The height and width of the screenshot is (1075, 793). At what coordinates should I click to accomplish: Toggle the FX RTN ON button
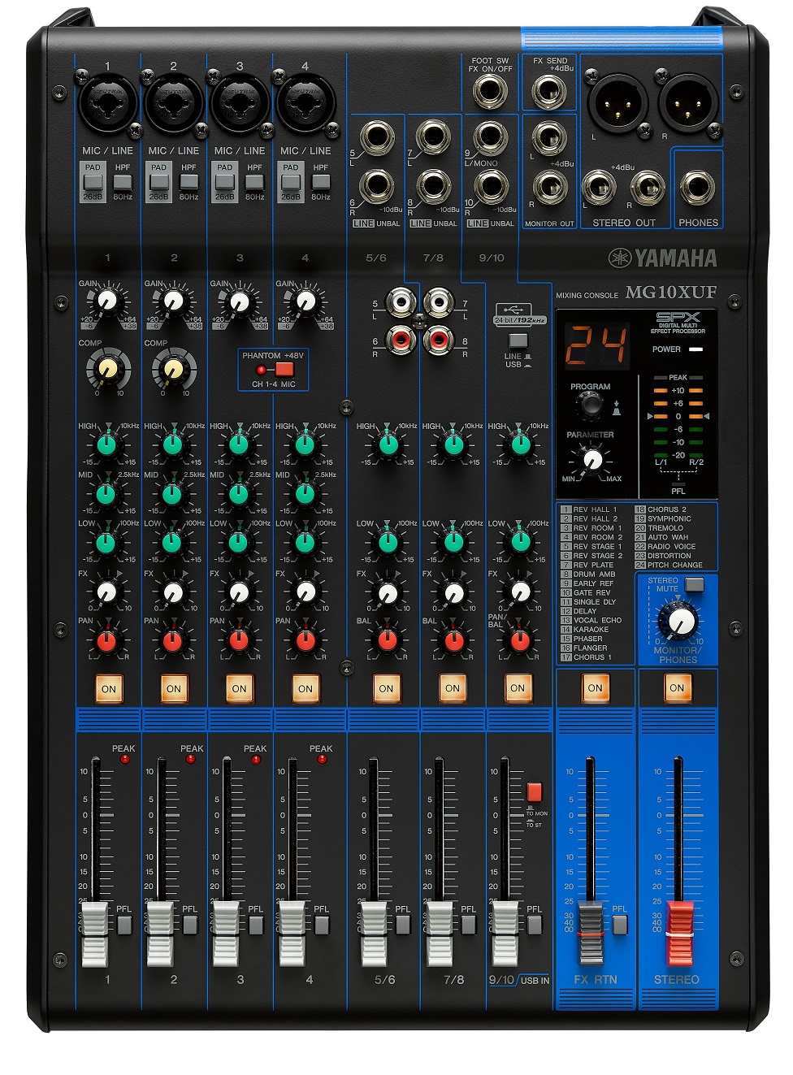[595, 687]
